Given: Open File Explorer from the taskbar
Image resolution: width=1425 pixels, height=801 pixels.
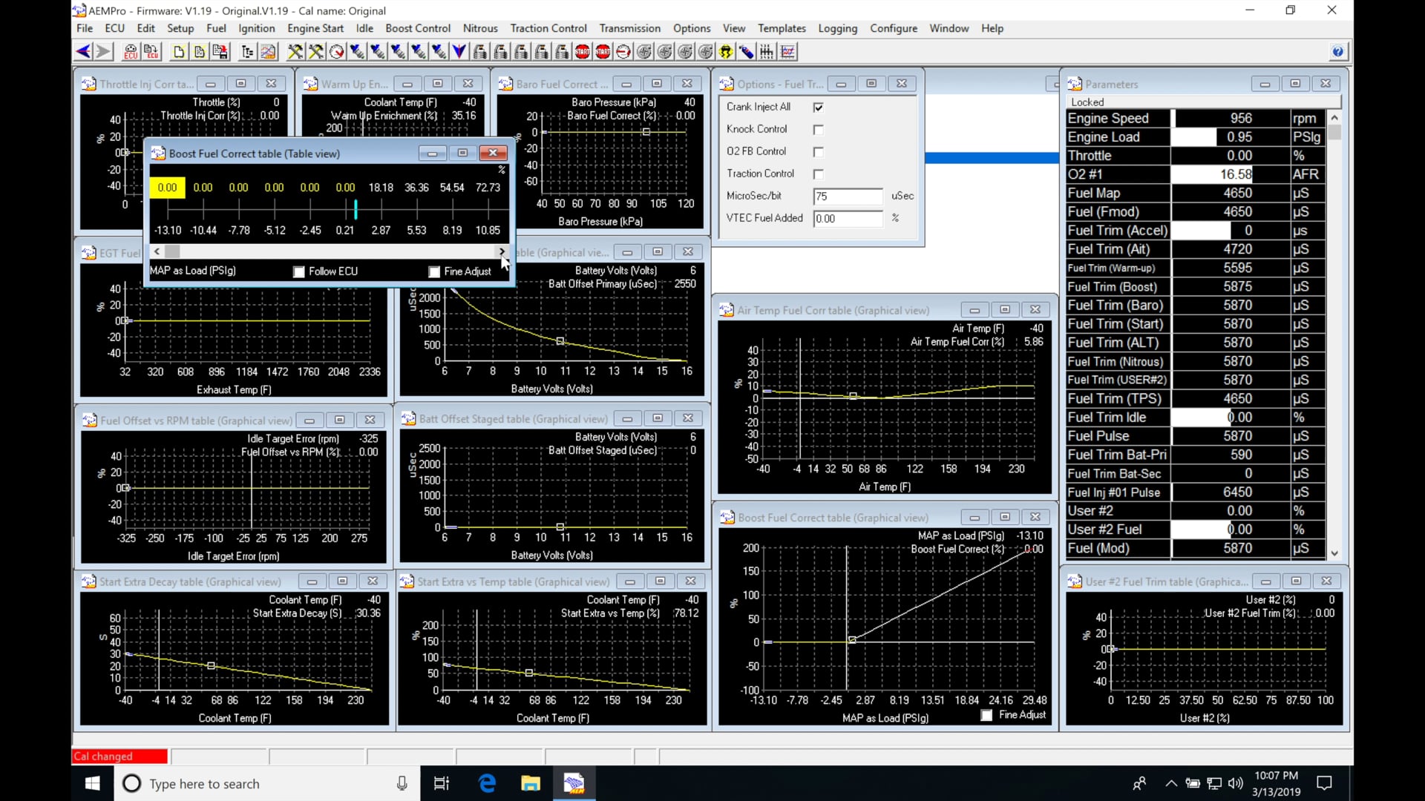Looking at the screenshot, I should coord(530,783).
